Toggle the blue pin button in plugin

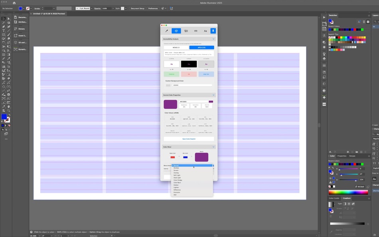213,31
